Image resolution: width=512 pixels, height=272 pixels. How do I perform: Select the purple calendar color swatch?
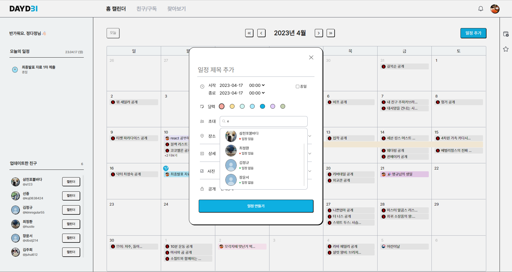[273, 106]
